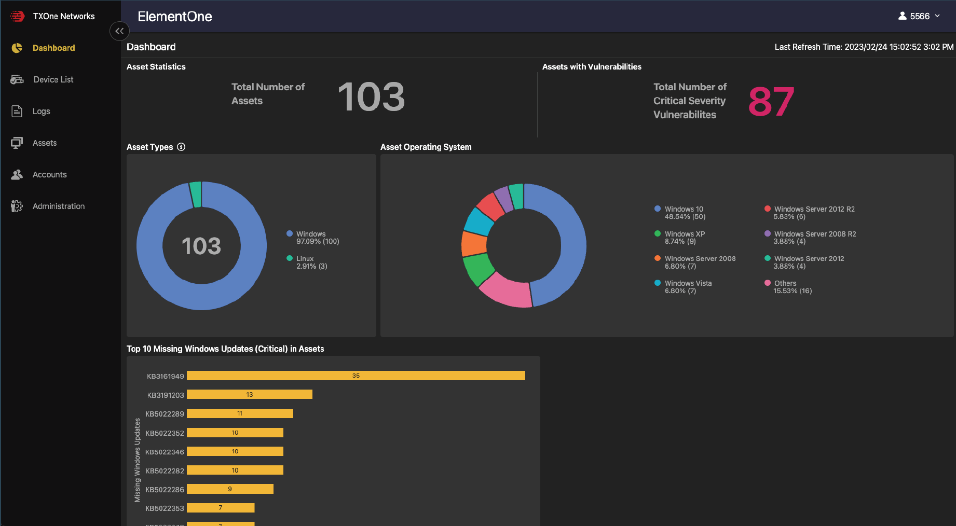Screen dimensions: 956x526
Task: Click the orange Windows Server 2008 donut segment
Action: 473,244
